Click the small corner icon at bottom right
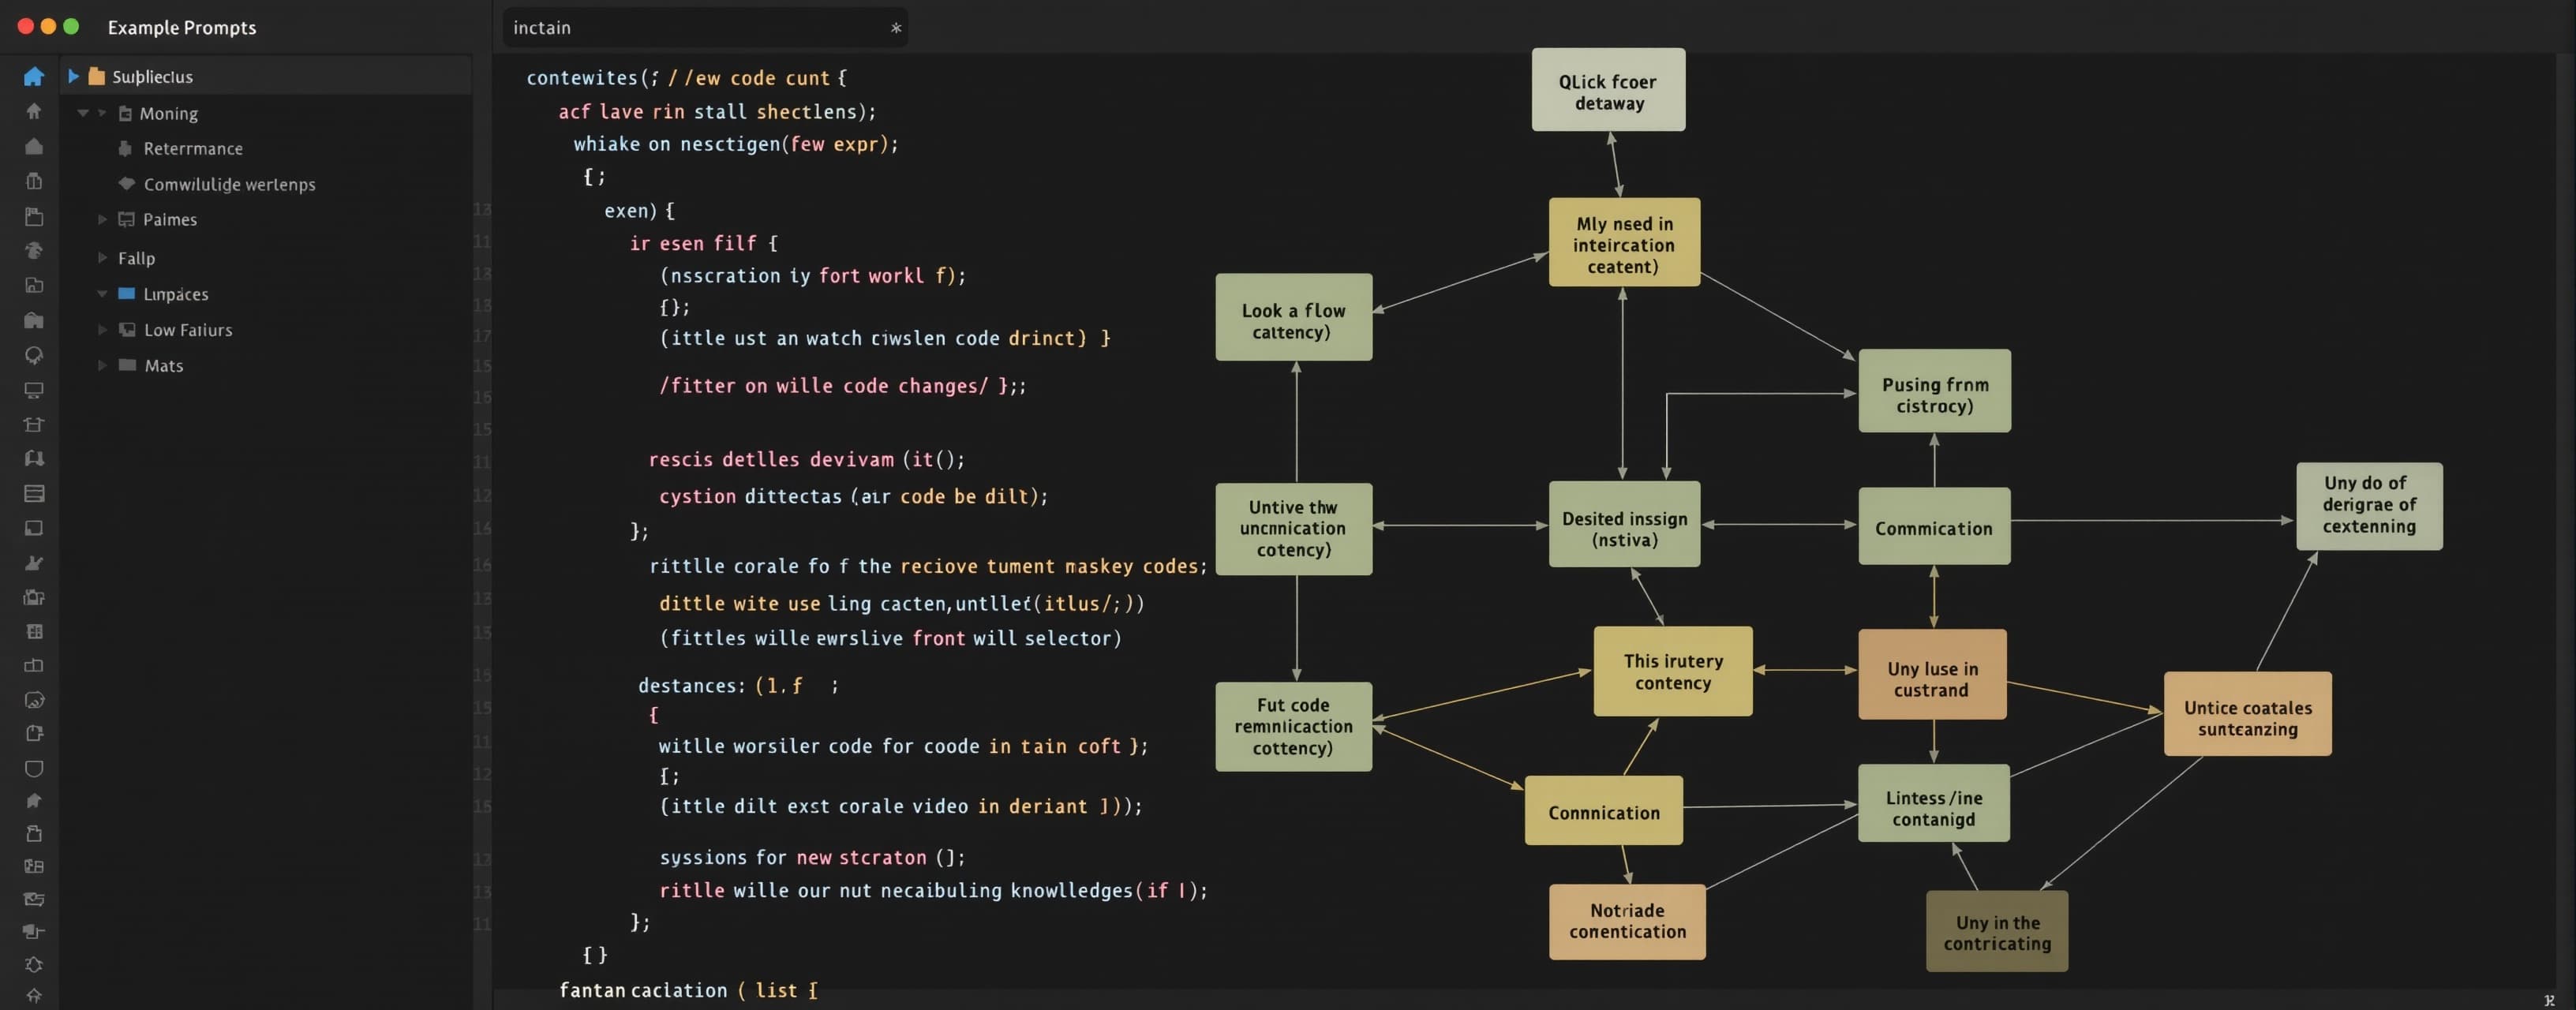 (x=2549, y=1000)
